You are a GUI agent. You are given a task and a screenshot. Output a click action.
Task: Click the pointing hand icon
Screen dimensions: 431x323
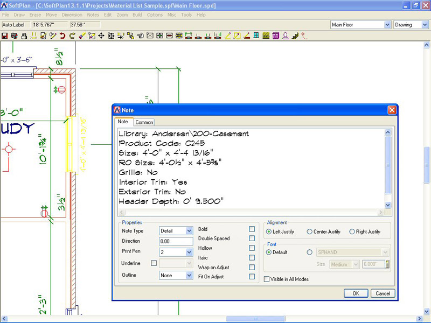(140, 36)
